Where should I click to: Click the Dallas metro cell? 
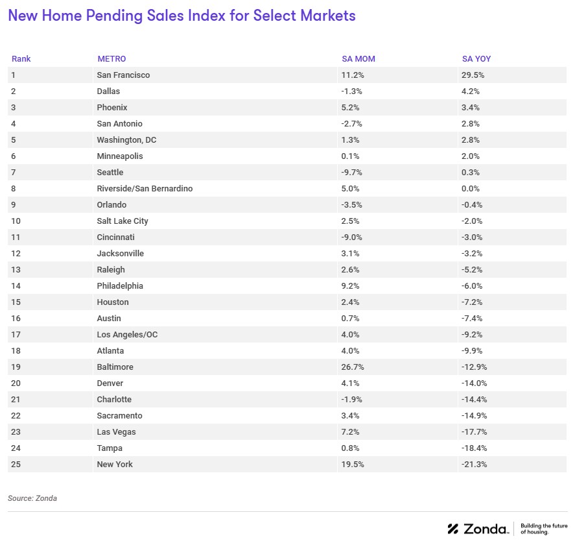click(x=108, y=91)
